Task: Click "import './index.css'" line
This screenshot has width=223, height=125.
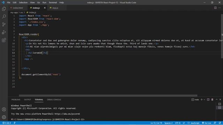Action: pyautogui.click(x=32, y=22)
